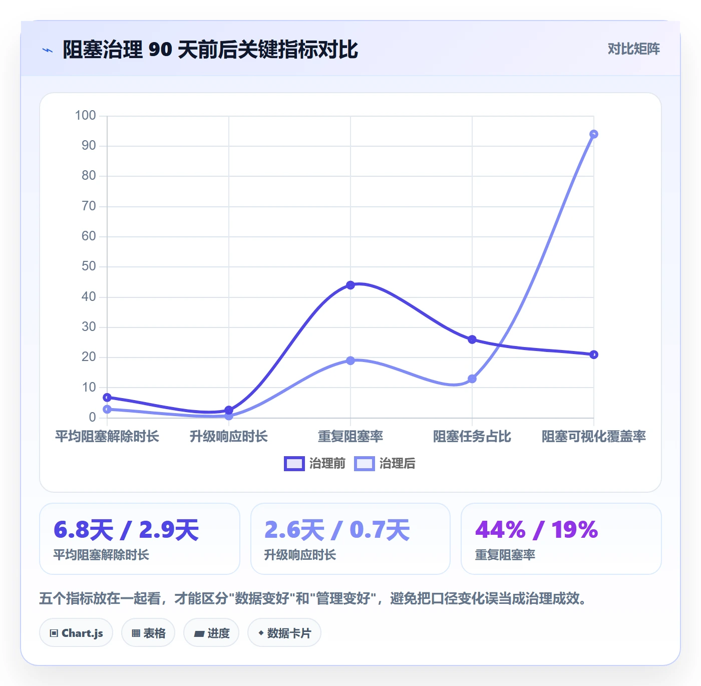This screenshot has width=701, height=686.
Task: Click the 治理后 point at 平均阻塞解除时长
Action: [107, 410]
